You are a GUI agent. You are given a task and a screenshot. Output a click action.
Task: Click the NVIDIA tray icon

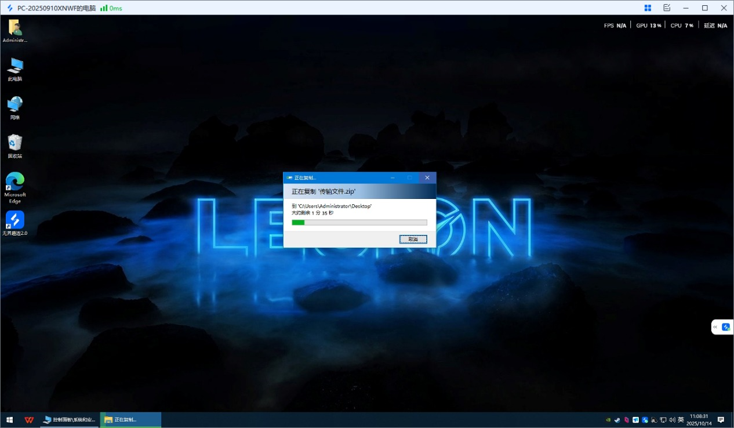coord(608,420)
